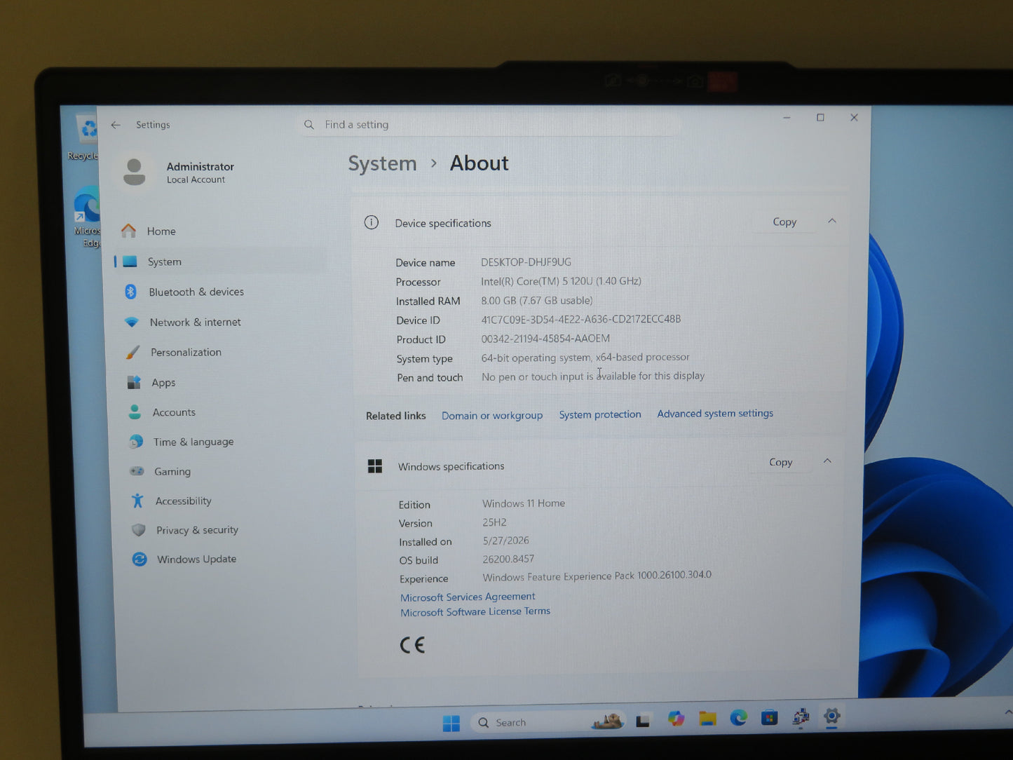1013x760 pixels.
Task: Open the Windows Start menu
Action: 451,723
